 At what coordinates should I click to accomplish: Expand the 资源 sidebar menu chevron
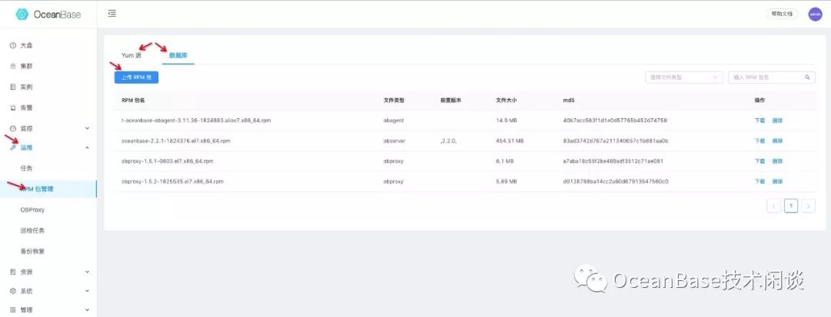88,272
